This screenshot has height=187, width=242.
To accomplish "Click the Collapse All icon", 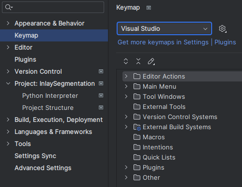I will [138, 61].
